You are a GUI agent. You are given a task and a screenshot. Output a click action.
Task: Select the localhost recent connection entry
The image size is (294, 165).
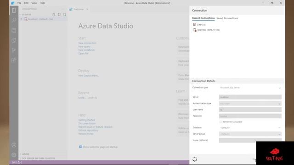(x=209, y=30)
